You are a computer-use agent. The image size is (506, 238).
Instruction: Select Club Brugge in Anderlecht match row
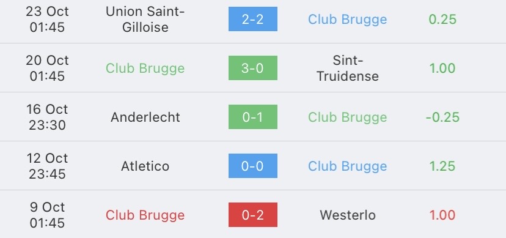point(347,117)
